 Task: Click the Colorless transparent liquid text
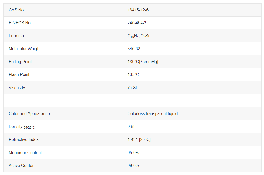click(152, 114)
